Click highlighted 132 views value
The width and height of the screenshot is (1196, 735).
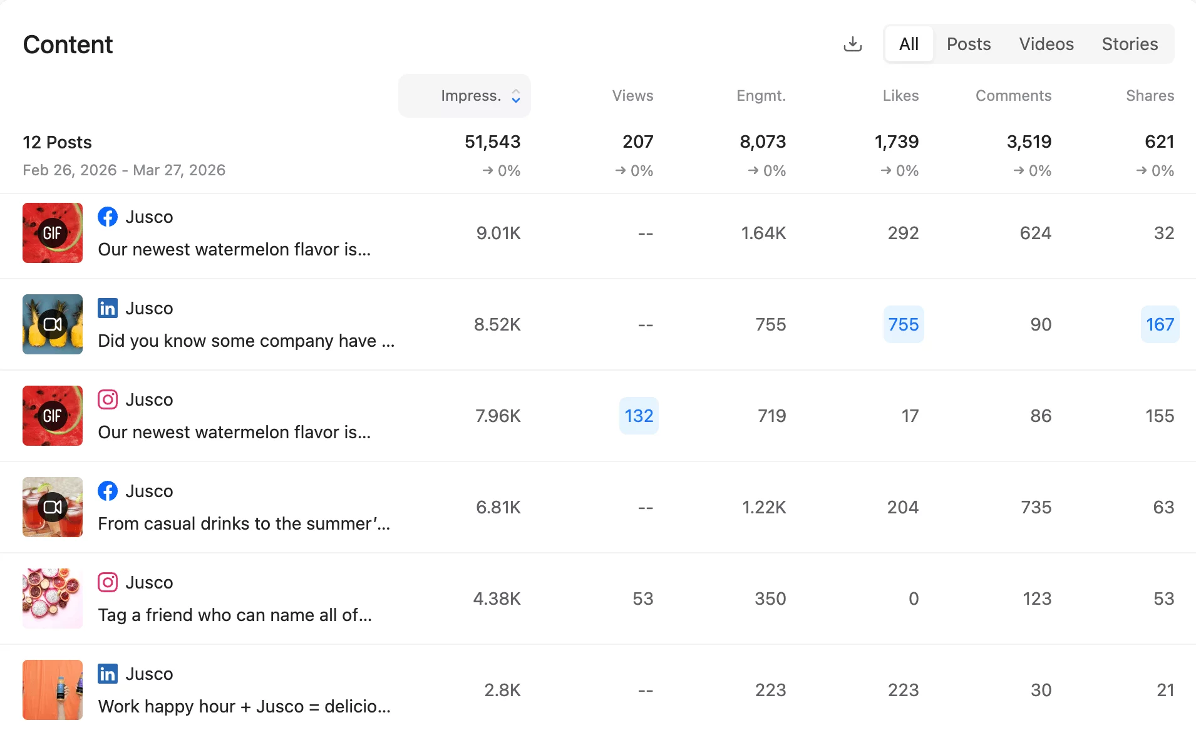tap(639, 416)
